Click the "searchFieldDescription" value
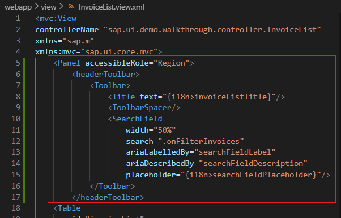The image size is (341, 218). click(253, 163)
